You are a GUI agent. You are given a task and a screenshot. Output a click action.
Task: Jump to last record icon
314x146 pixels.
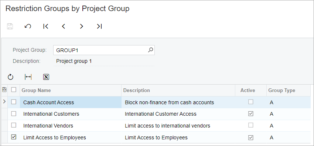[99, 26]
